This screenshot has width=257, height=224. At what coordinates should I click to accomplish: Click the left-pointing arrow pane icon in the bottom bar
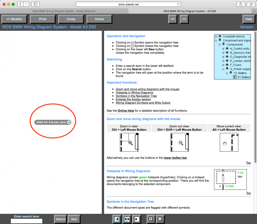tap(137, 219)
